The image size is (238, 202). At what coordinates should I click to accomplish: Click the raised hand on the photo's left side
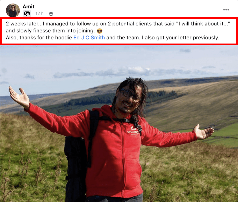pos(19,97)
